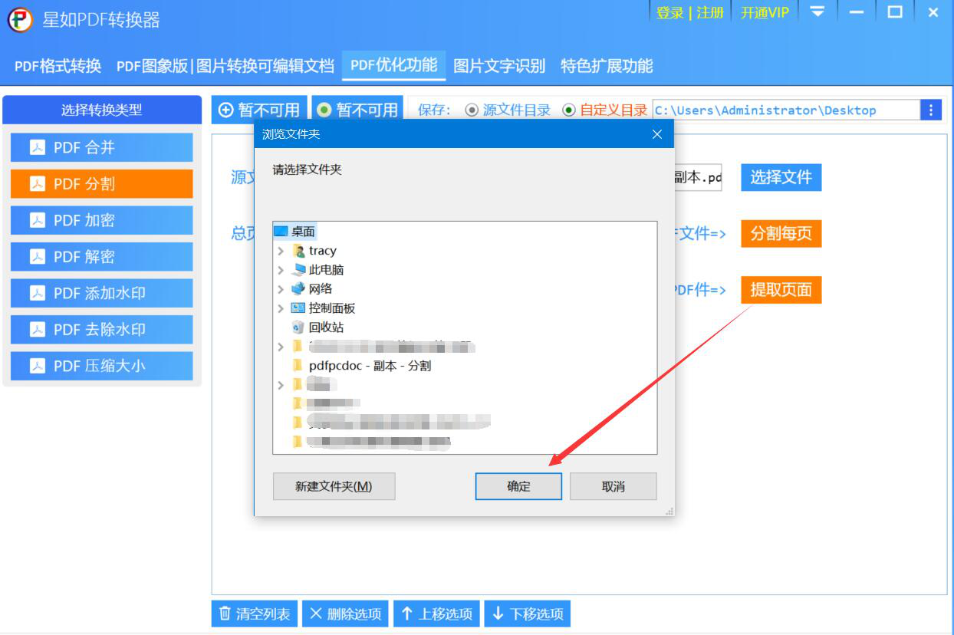Select the PDF 分割 tool

(100, 183)
